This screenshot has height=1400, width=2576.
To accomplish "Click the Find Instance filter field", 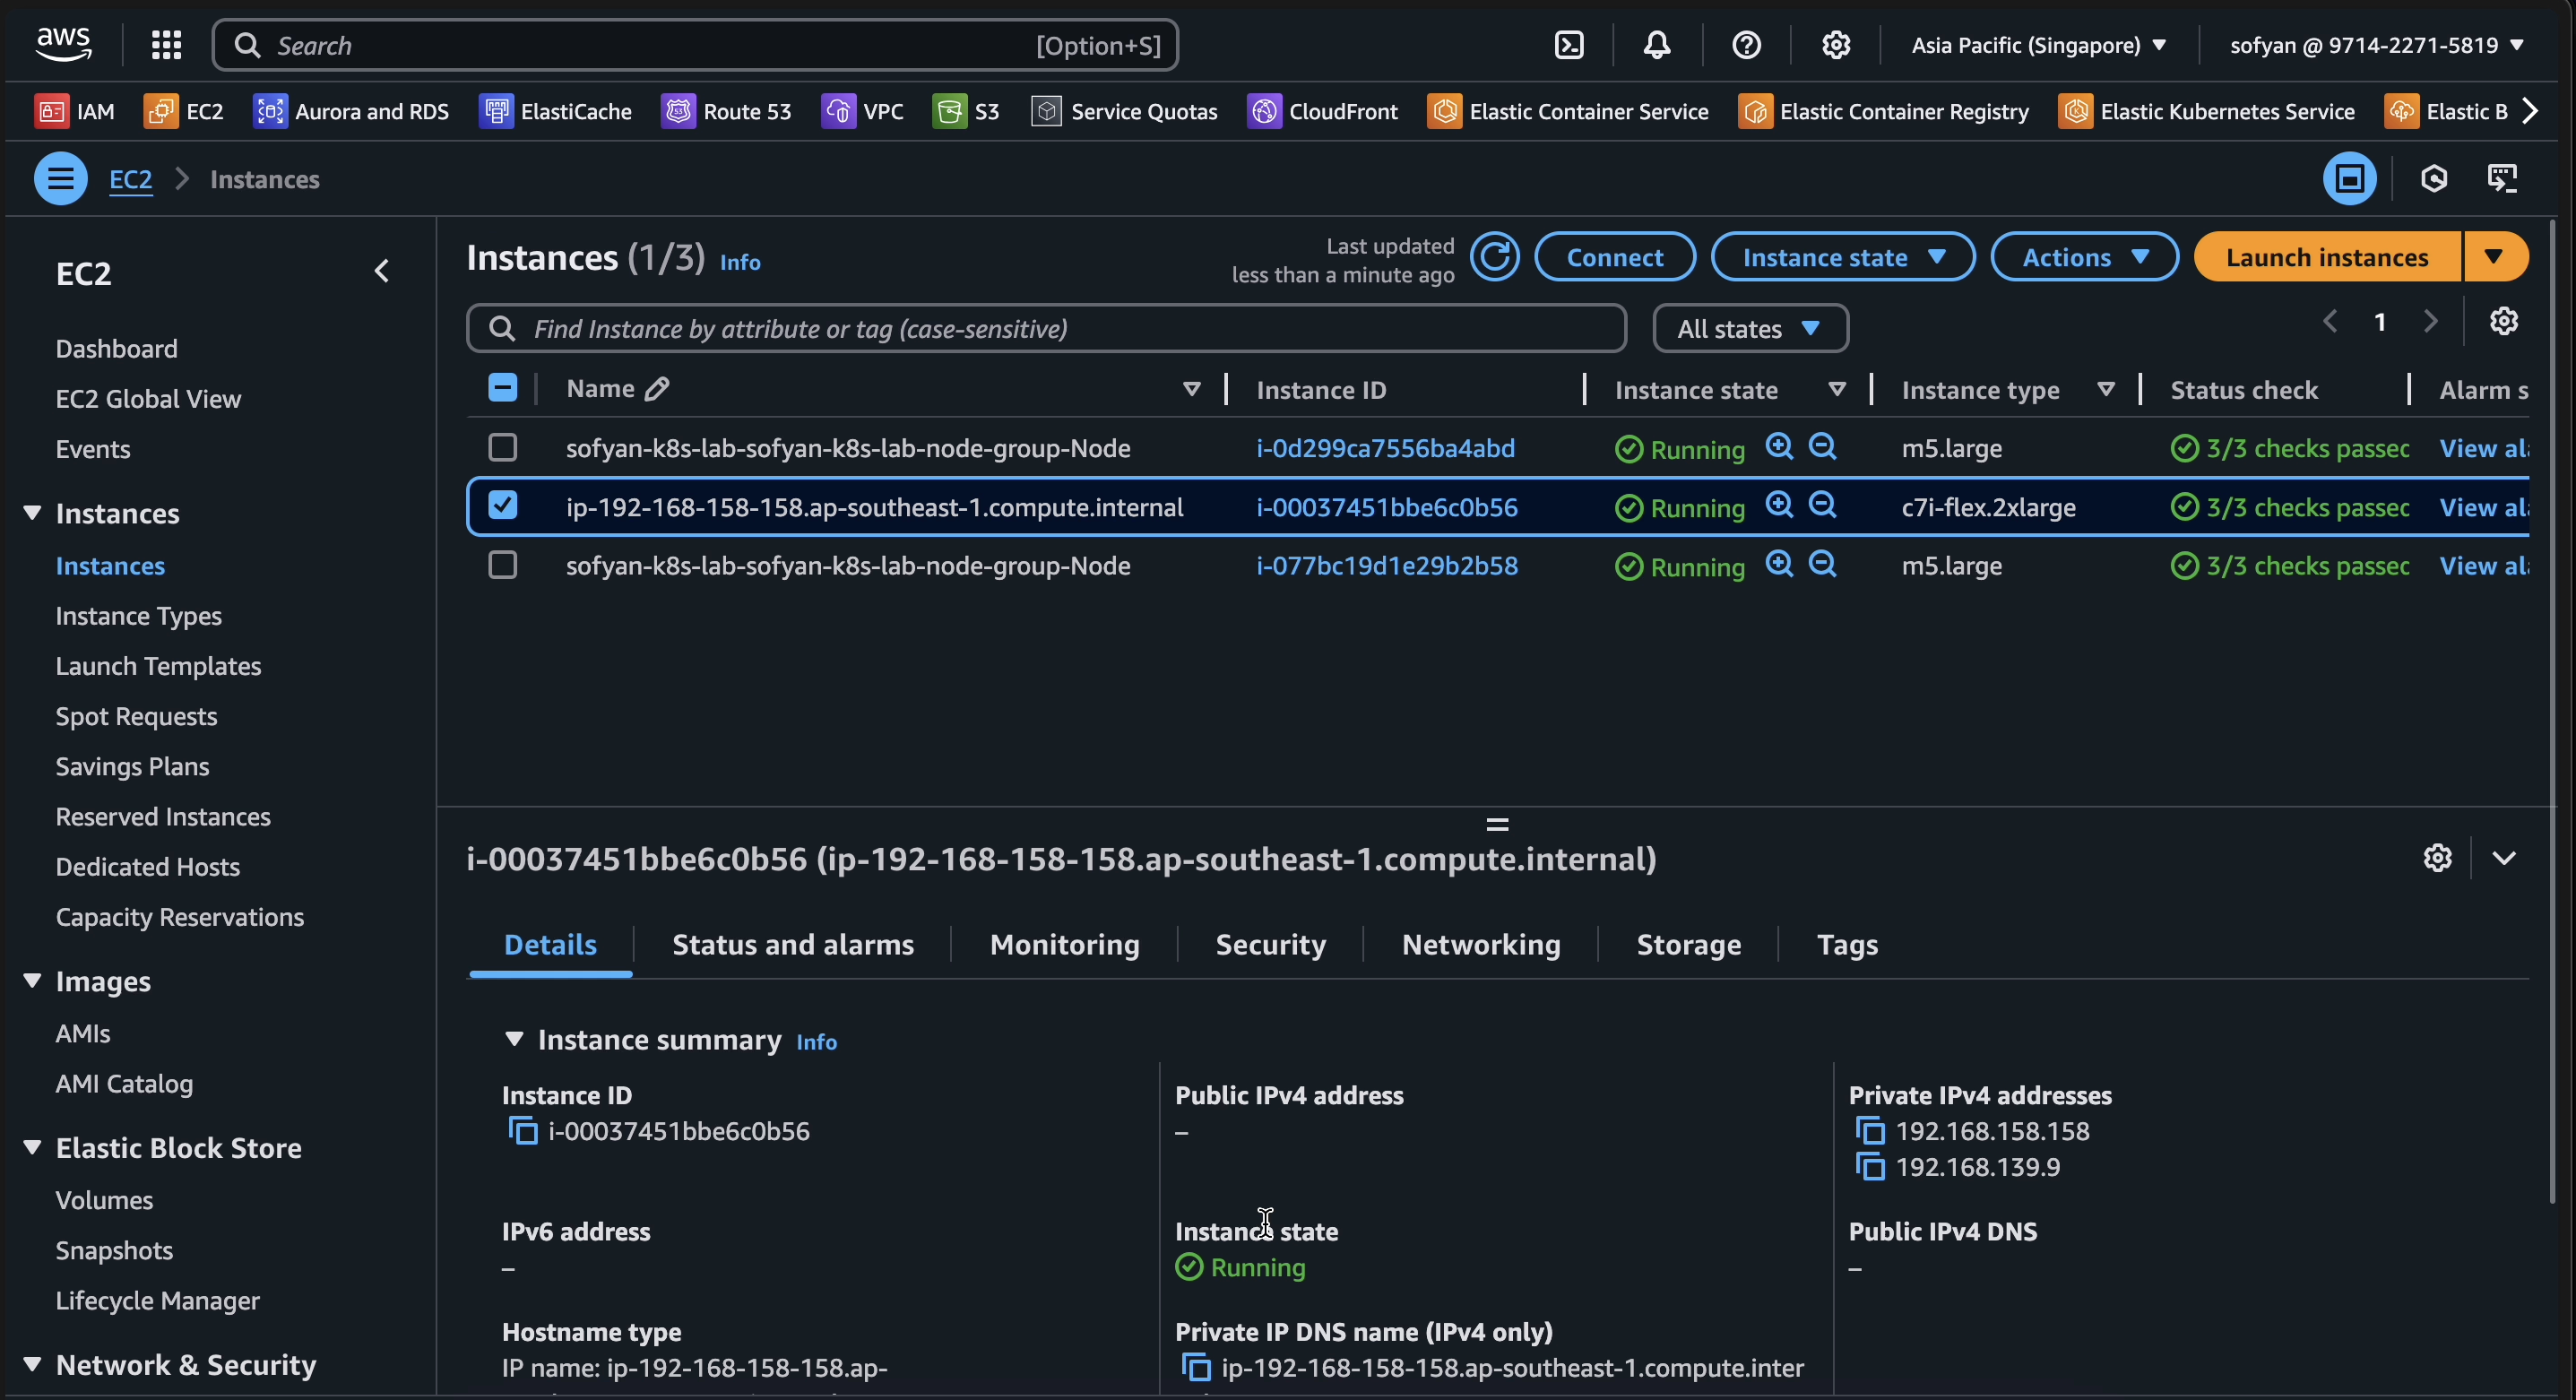I will click(x=1046, y=329).
